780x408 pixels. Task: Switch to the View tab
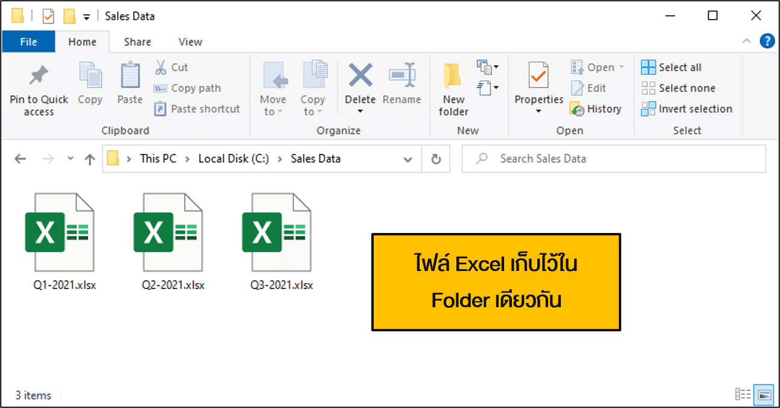tap(190, 41)
